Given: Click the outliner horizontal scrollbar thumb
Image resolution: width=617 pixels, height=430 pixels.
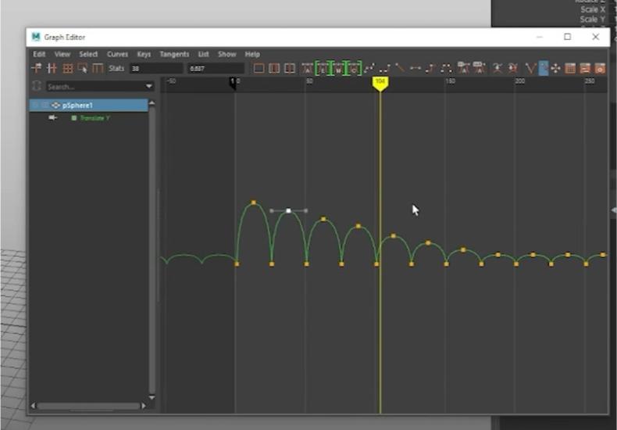Looking at the screenshot, I should pyautogui.click(x=88, y=406).
